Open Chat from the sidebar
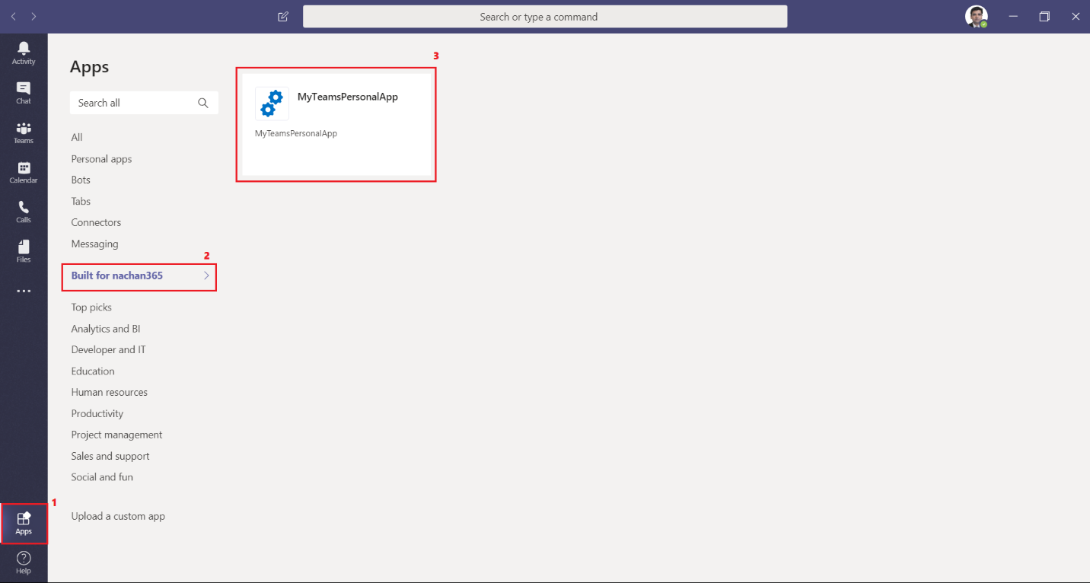The height and width of the screenshot is (583, 1090). click(24, 92)
